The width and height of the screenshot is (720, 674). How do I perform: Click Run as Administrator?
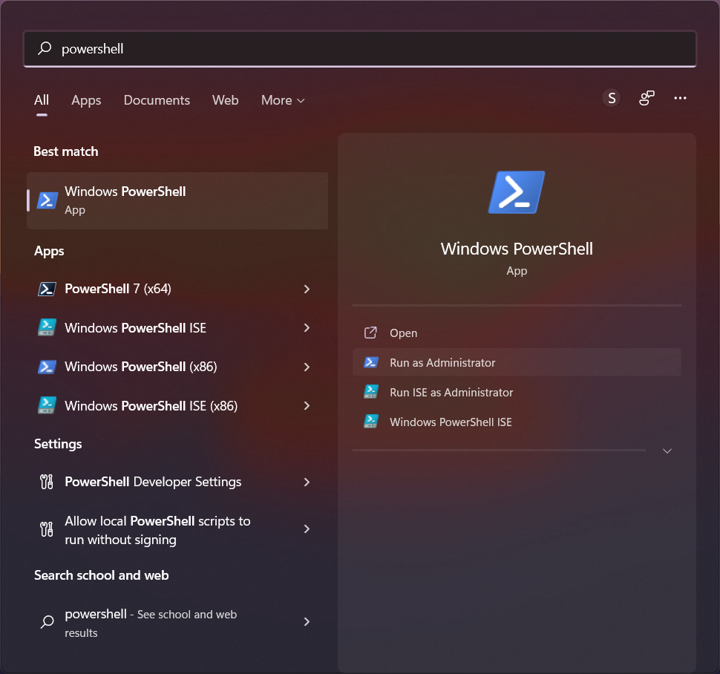[x=442, y=362]
